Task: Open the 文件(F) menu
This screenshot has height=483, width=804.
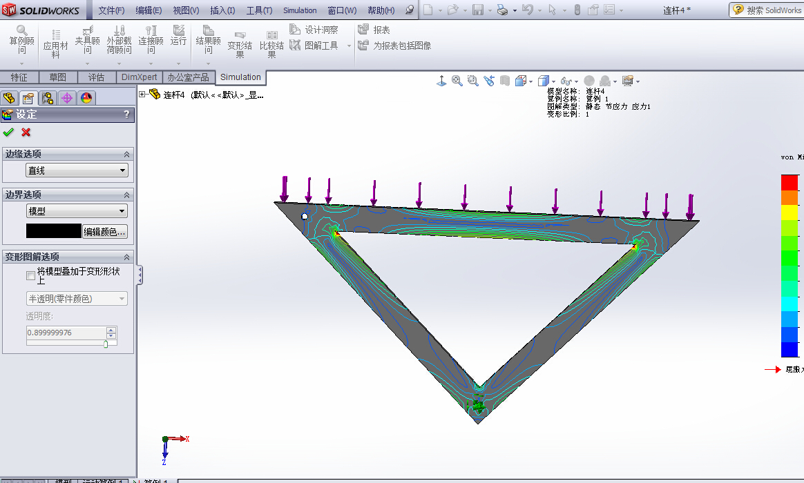Action: (111, 10)
